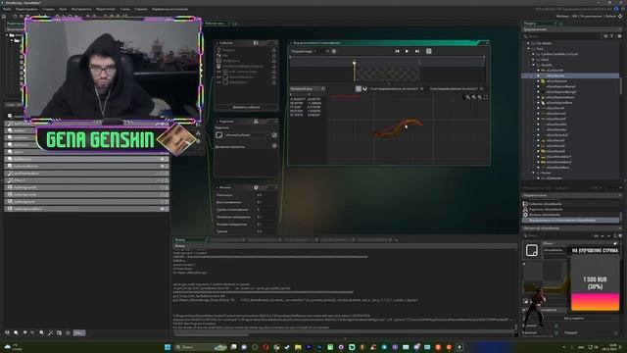Click the Добавить событие button
This screenshot has width=627, height=353.
246,107
